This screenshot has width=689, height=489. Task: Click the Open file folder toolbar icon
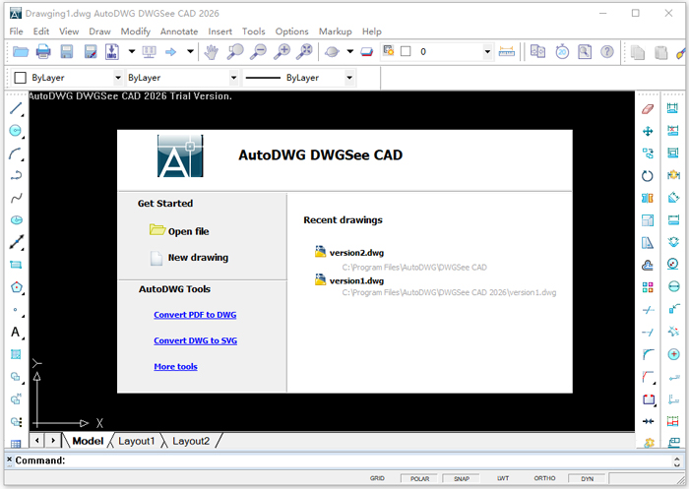pos(20,51)
